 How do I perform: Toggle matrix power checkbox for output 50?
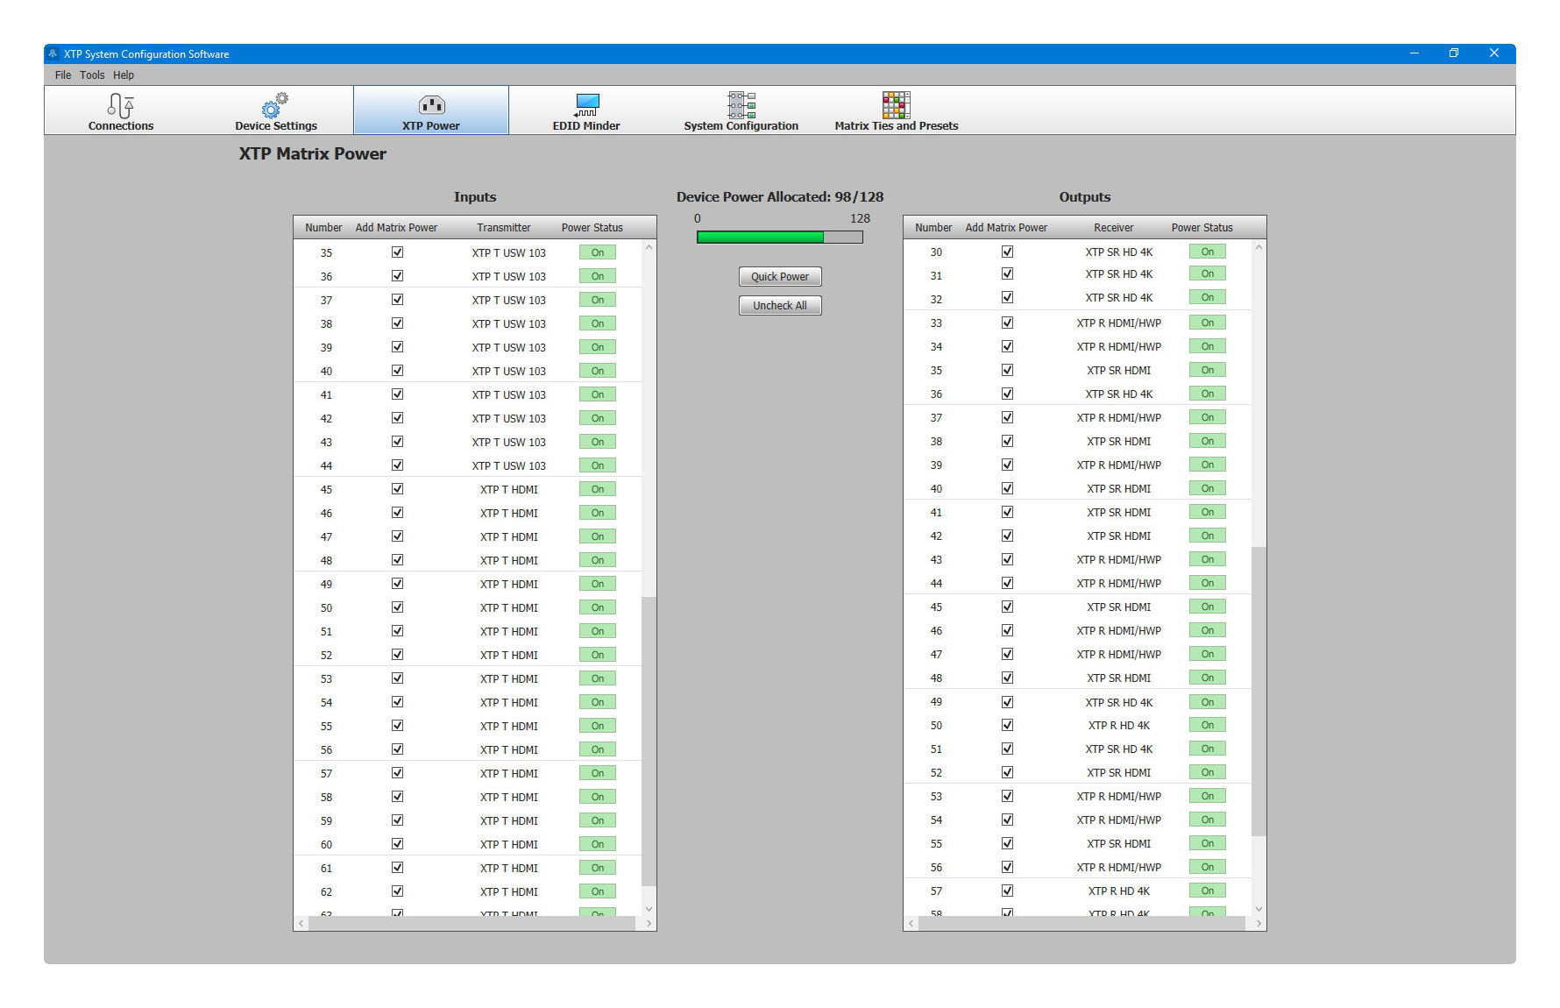tap(1007, 725)
